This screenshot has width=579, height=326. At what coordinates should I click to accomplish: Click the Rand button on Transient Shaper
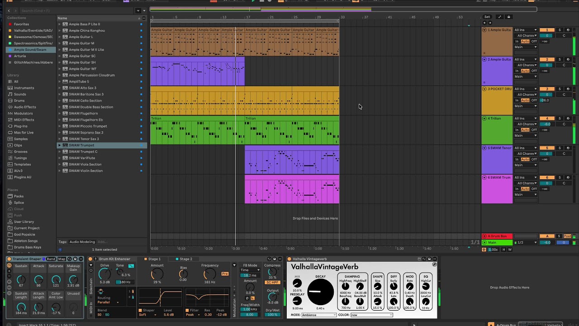pos(51,259)
